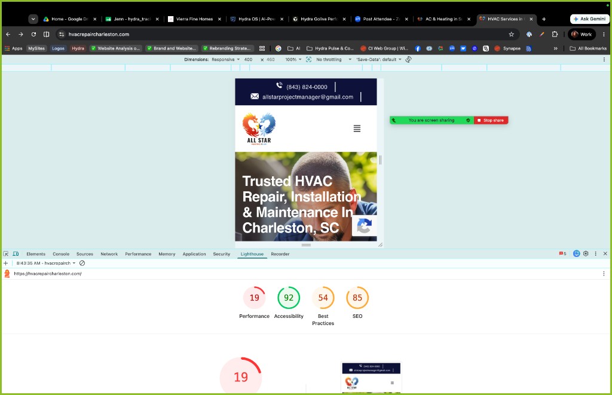Switch to the Console tab

tap(61, 254)
